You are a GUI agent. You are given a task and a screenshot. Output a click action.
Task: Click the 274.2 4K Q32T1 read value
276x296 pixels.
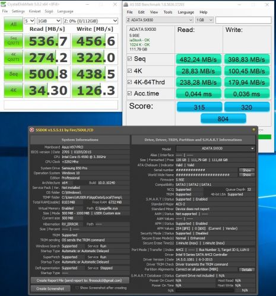[47, 57]
